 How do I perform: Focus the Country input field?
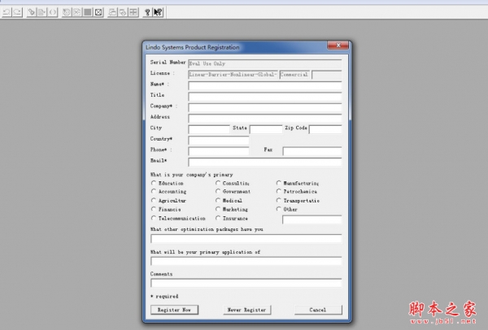(219, 141)
